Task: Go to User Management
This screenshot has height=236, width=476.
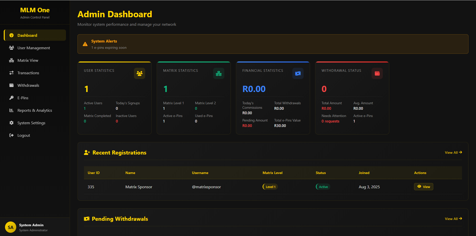Action: pyautogui.click(x=35, y=48)
